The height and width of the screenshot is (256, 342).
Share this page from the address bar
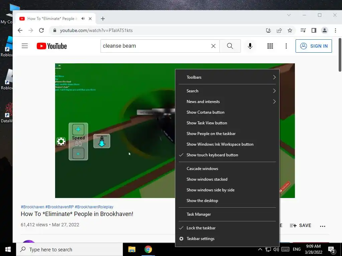279,30
